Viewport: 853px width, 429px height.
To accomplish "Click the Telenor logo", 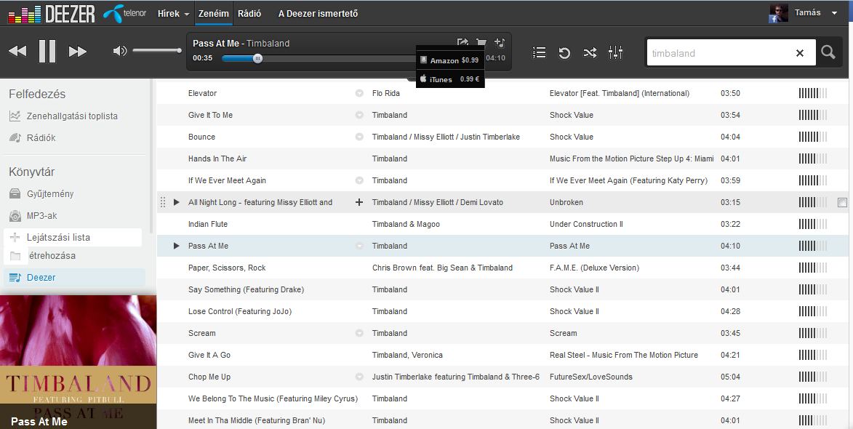I will 124,14.
